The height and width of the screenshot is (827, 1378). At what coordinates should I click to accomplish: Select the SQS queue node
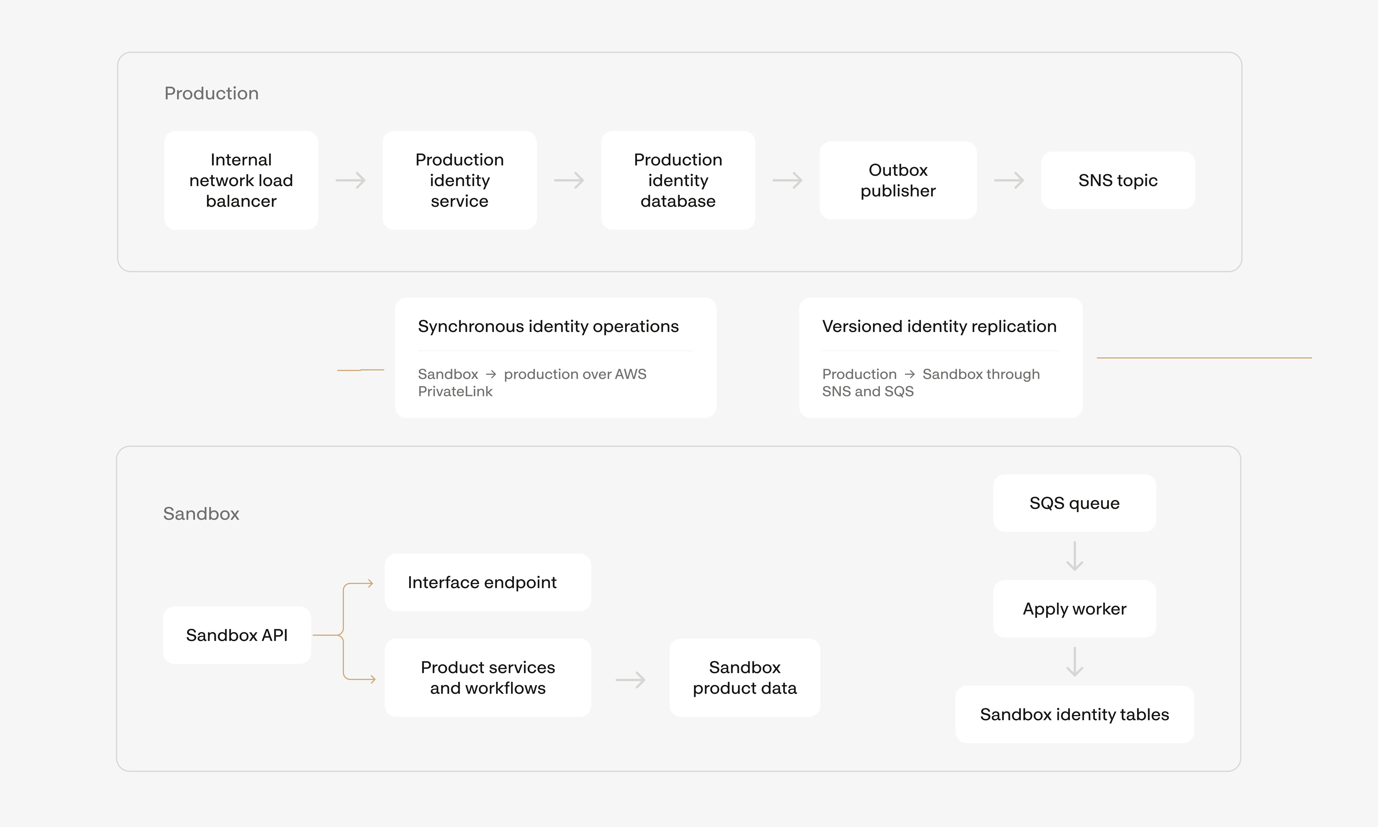pyautogui.click(x=1075, y=503)
